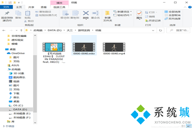Switch to the 共享 ribbon tab
This screenshot has height=128, width=192.
pyautogui.click(x=31, y=7)
